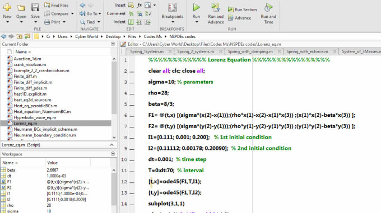Select Hyperbolic_wave_eq.m file
Image resolution: width=381 pixels, height=213 pixels.
35,117
